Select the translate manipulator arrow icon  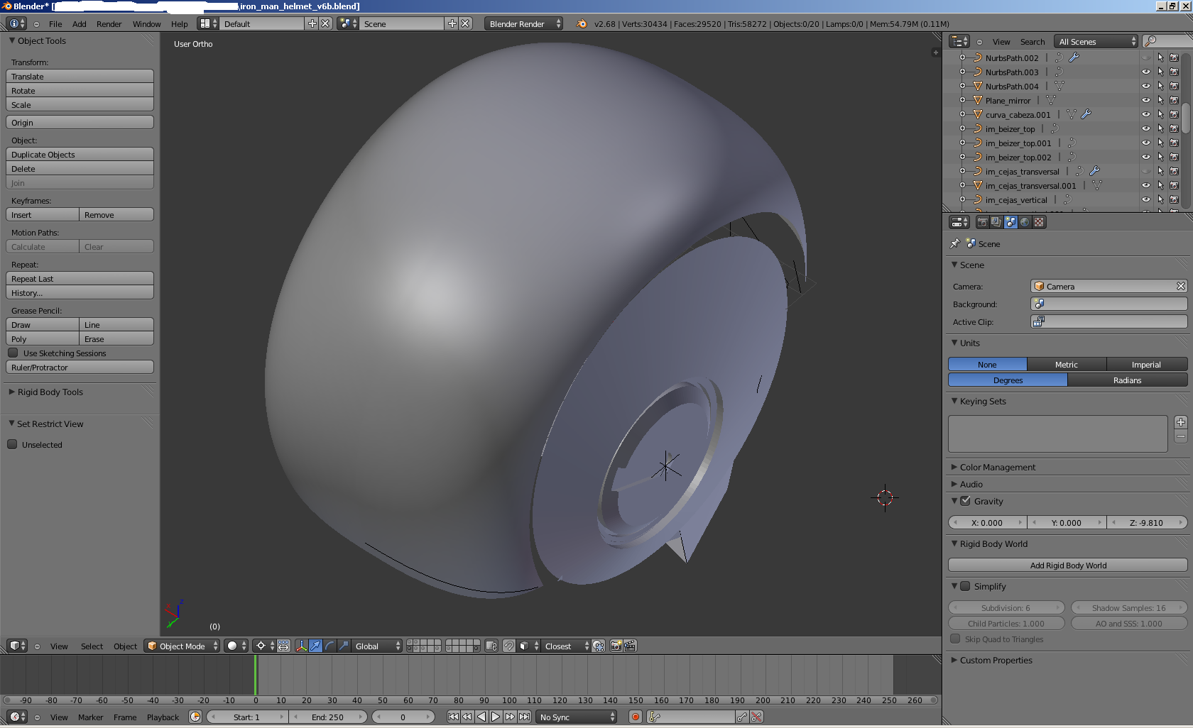(315, 646)
